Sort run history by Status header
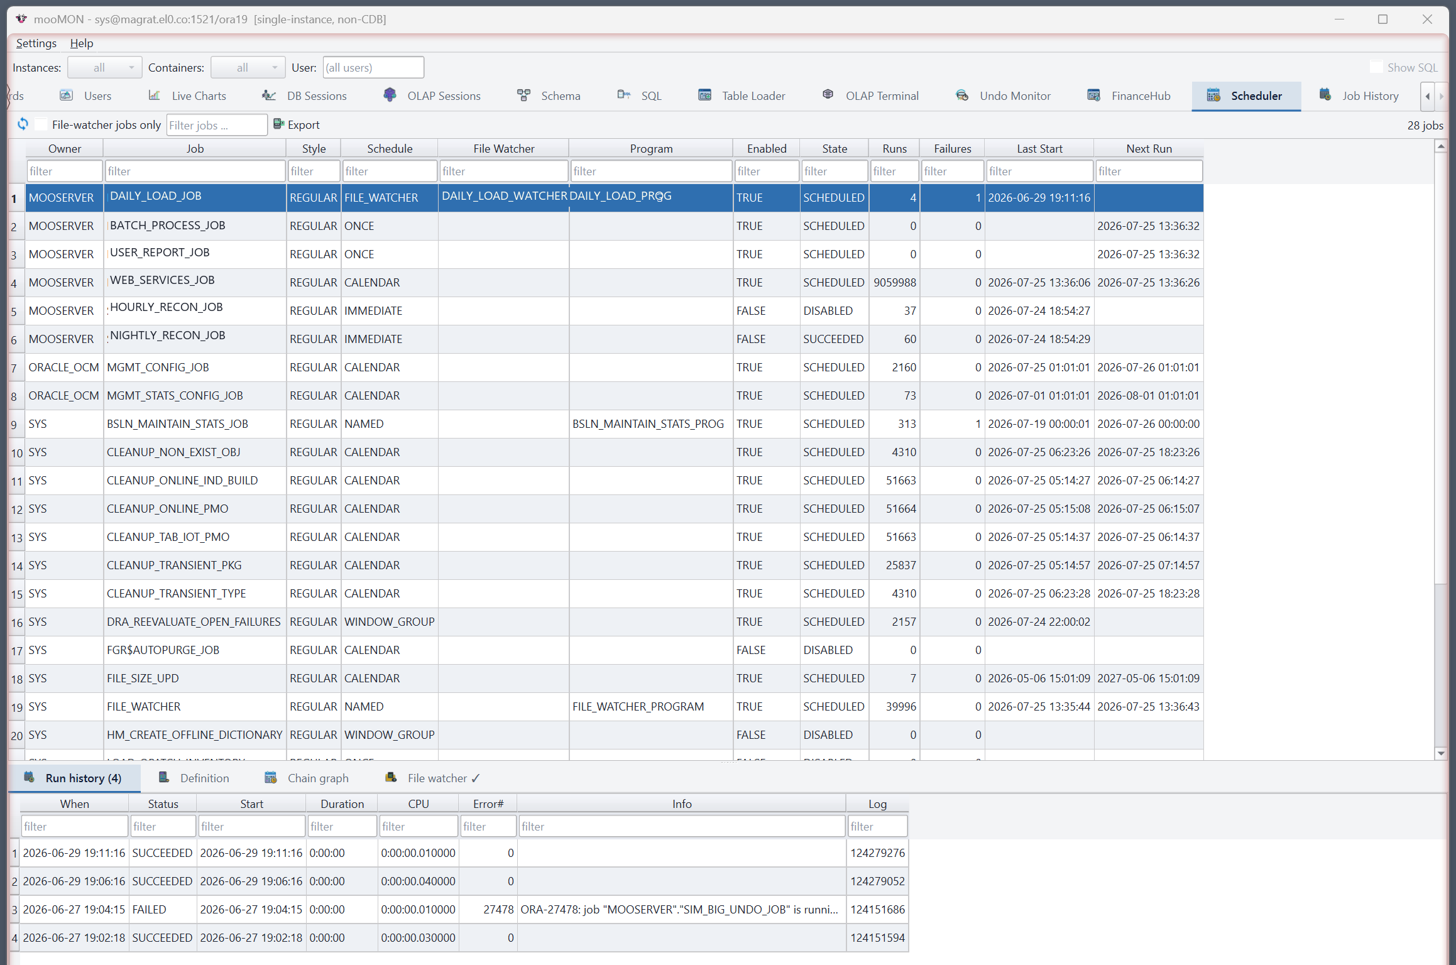The width and height of the screenshot is (1456, 965). 163,804
